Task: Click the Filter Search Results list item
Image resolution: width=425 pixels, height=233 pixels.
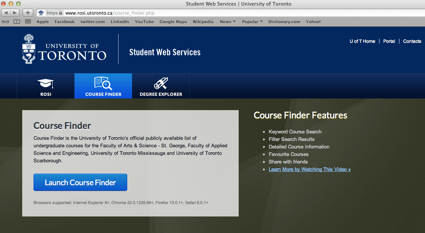Action: click(x=291, y=139)
